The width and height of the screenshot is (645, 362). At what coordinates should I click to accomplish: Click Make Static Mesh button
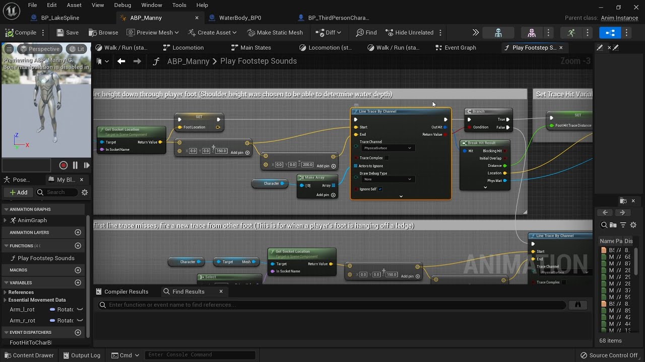tap(275, 33)
